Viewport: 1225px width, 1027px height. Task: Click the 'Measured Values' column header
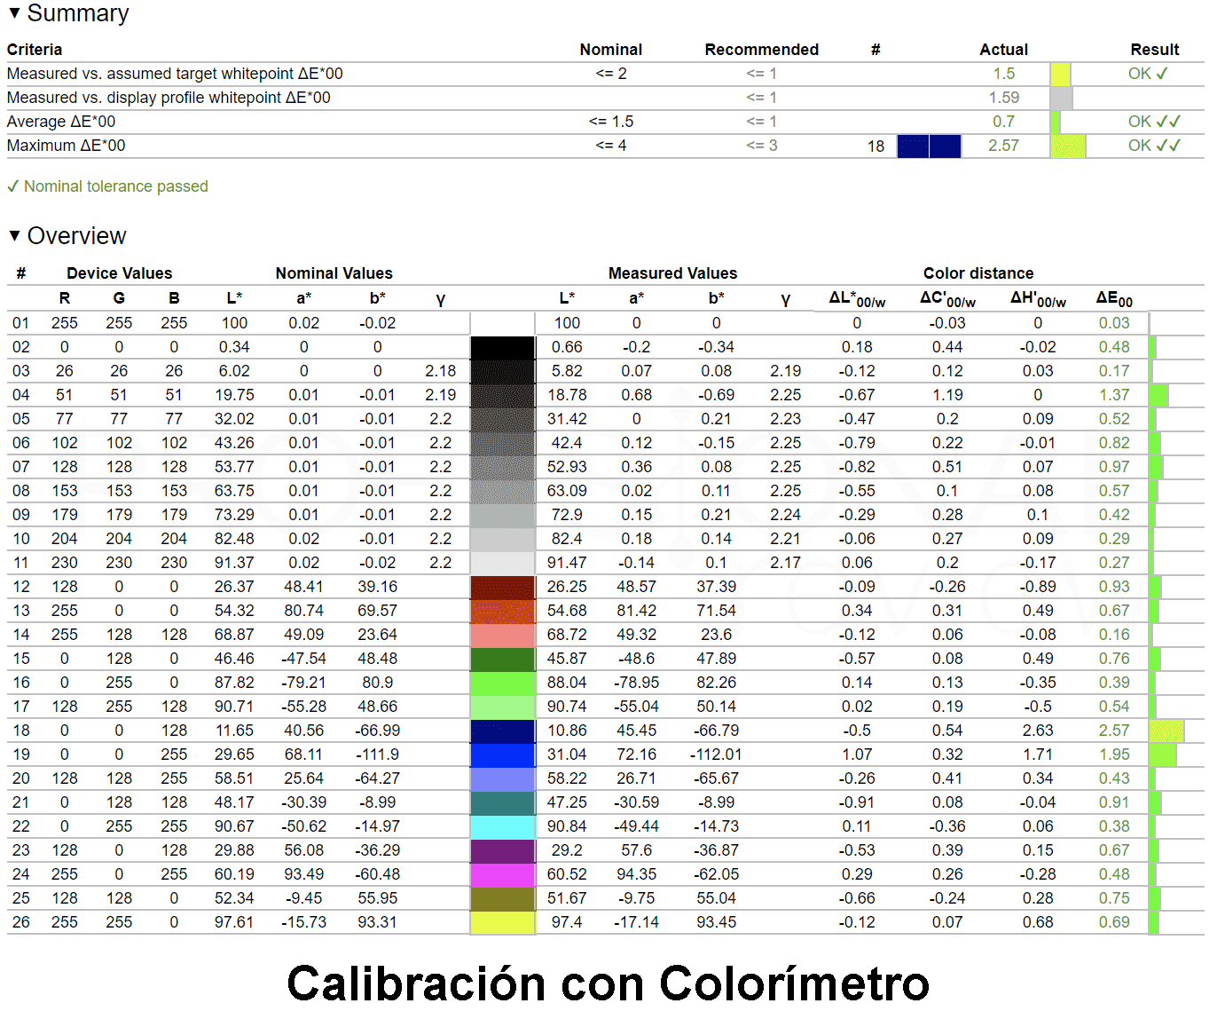672,273
